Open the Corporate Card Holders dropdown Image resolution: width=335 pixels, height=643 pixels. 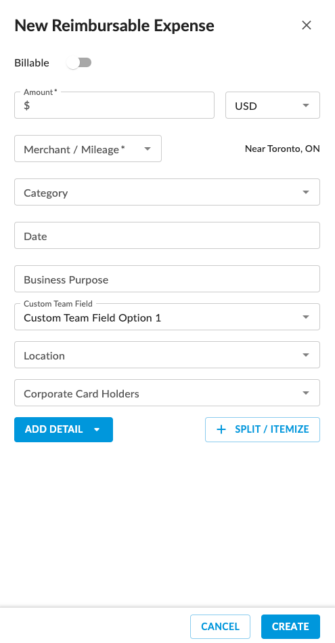(167, 393)
